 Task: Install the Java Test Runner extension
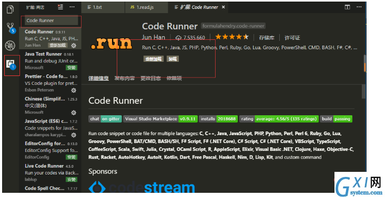coord(72,68)
